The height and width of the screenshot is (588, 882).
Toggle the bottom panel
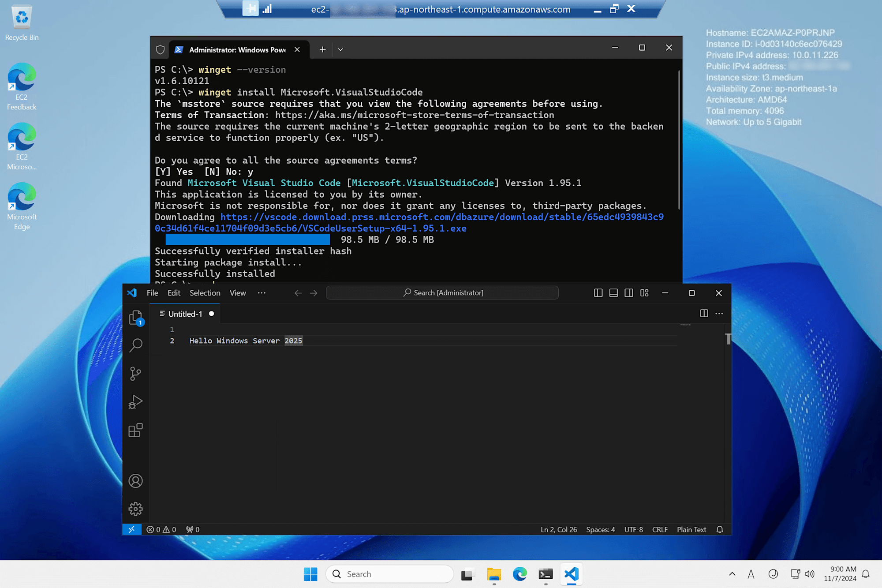(x=613, y=293)
